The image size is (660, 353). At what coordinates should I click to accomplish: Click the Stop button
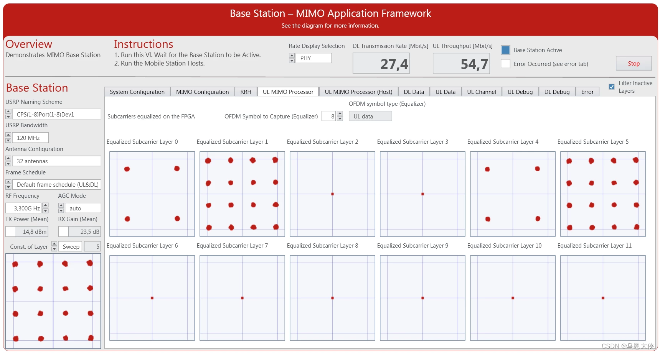(634, 64)
